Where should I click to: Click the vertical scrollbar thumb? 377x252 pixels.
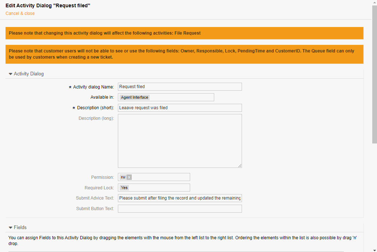(374, 73)
